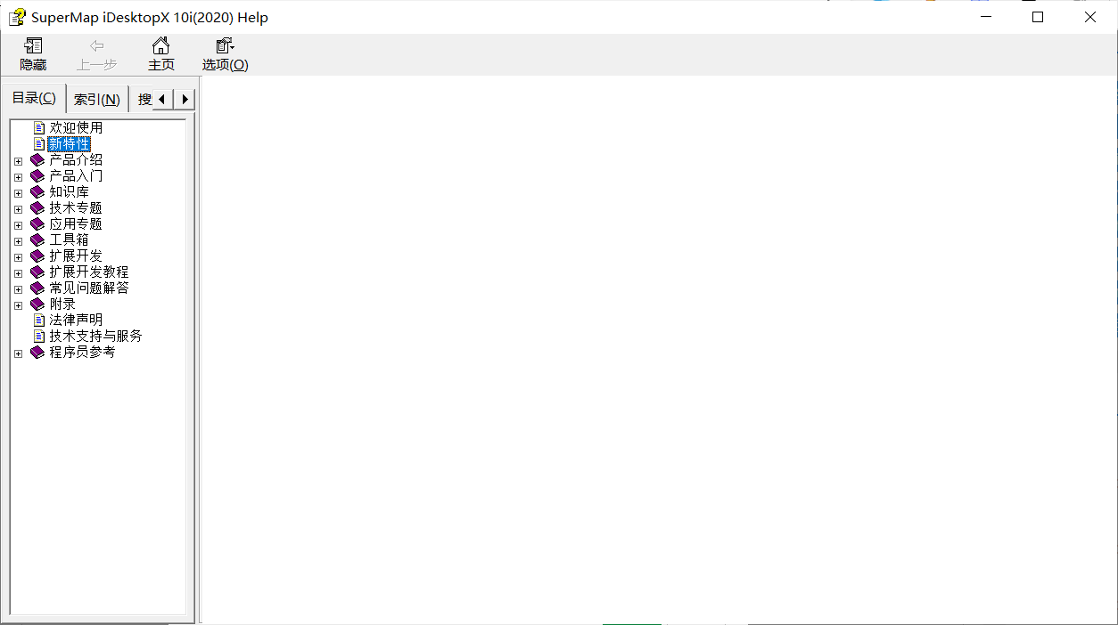The image size is (1118, 625).
Task: Click the right tab-scroll arrow
Action: [x=184, y=99]
